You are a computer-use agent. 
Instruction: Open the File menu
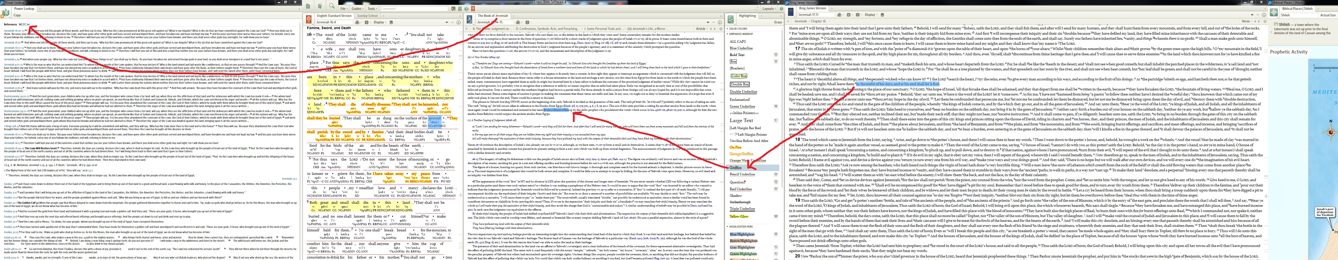344,9
